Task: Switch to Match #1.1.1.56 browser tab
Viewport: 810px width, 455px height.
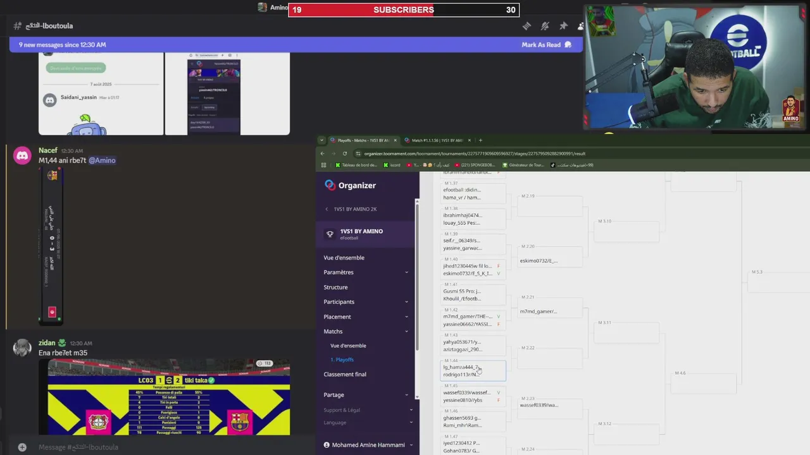Action: pos(438,140)
